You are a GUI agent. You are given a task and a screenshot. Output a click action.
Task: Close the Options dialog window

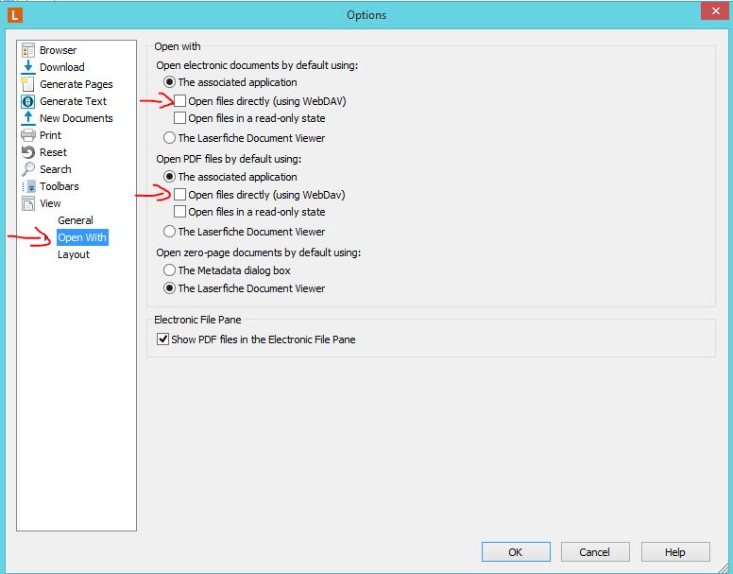(x=715, y=10)
